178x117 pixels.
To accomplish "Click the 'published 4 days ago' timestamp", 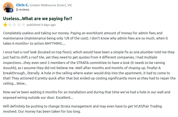I will (41, 25).
